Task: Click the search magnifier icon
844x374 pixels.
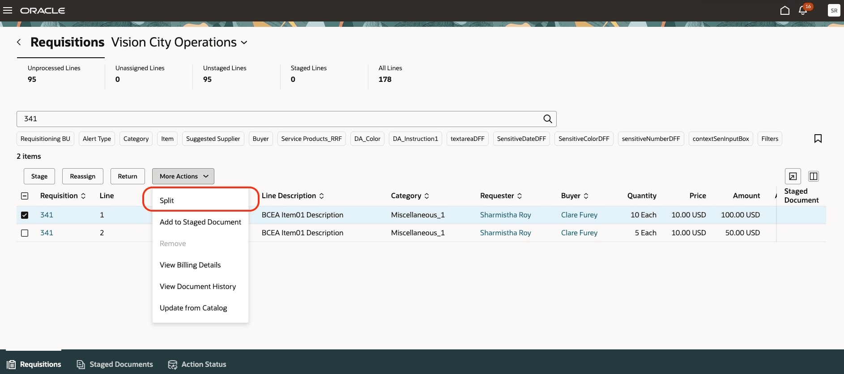Action: pos(547,119)
